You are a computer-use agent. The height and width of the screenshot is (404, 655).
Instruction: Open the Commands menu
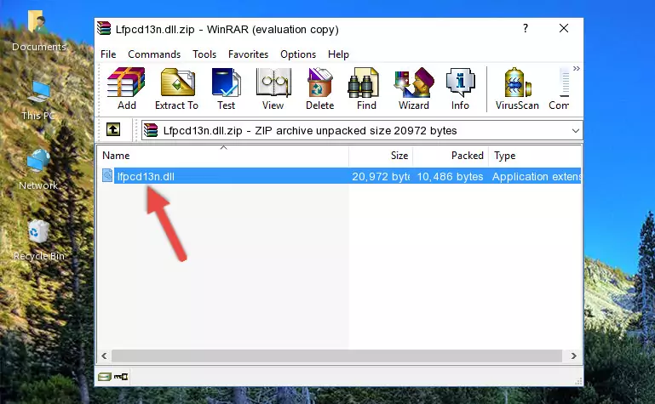[154, 54]
